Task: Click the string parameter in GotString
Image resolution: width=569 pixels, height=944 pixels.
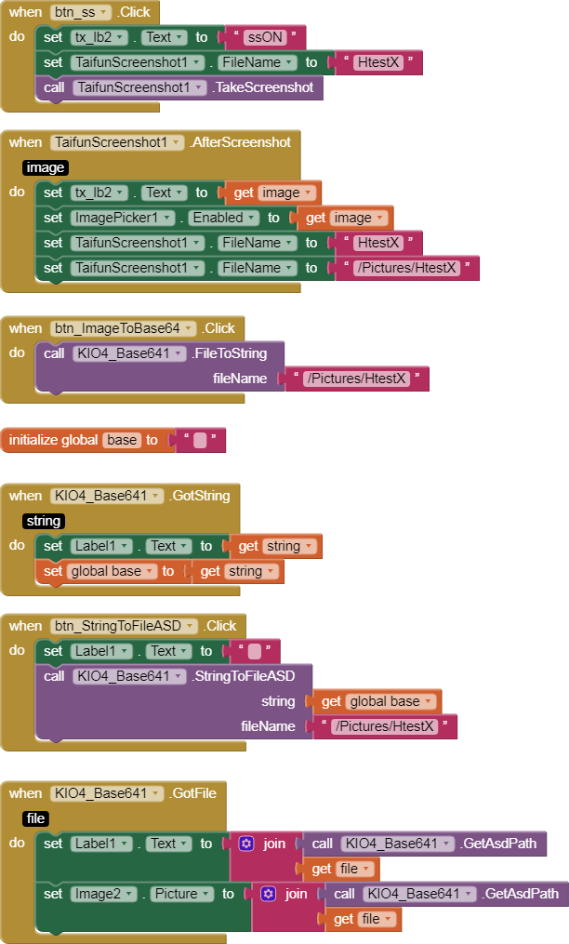Action: click(x=44, y=521)
